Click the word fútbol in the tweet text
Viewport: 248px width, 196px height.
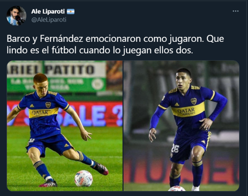64,50
